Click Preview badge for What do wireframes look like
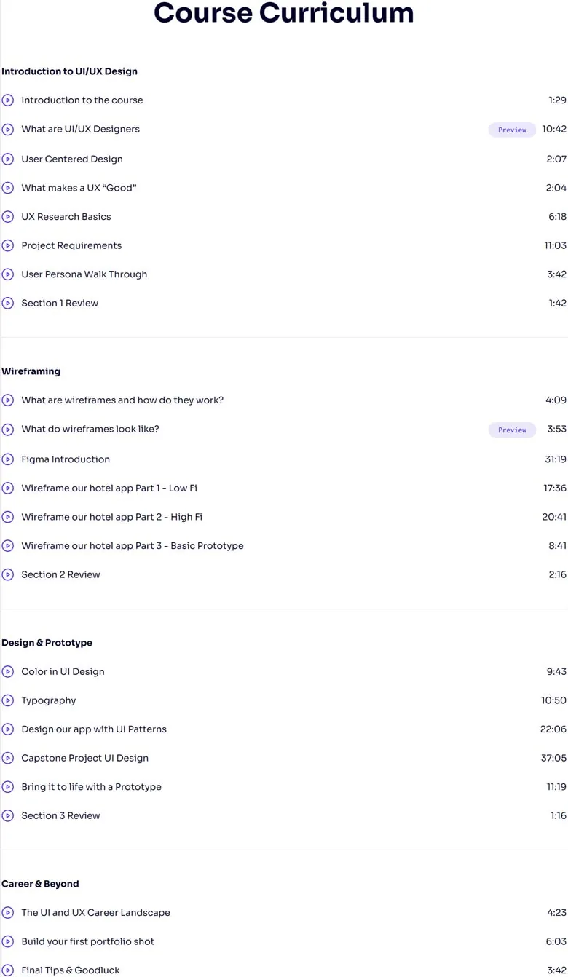This screenshot has width=568, height=977. tap(512, 430)
